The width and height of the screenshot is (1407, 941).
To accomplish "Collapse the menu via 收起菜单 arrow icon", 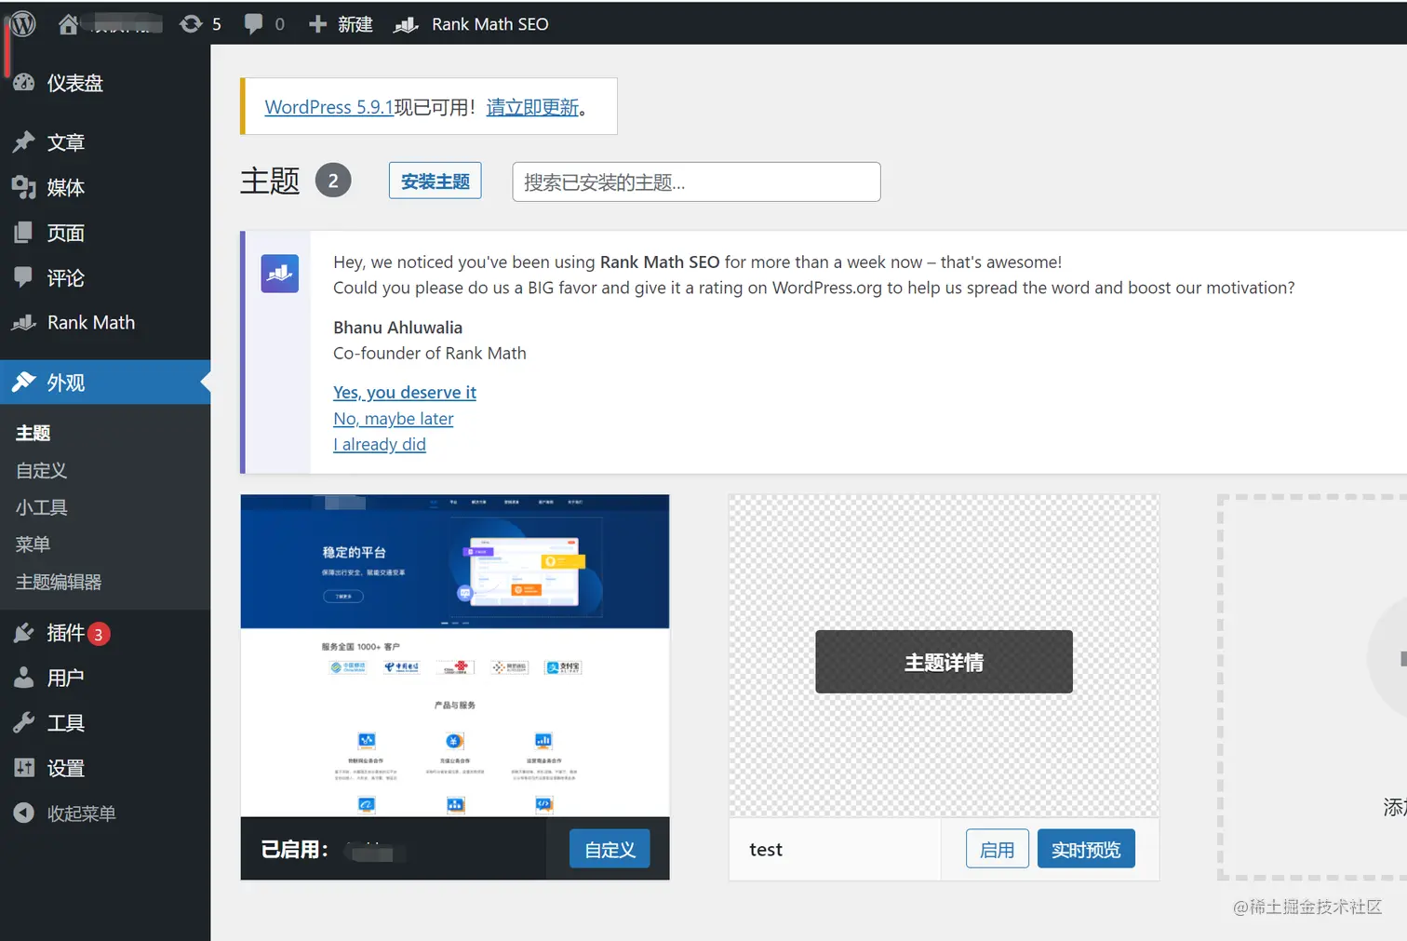I will point(23,813).
